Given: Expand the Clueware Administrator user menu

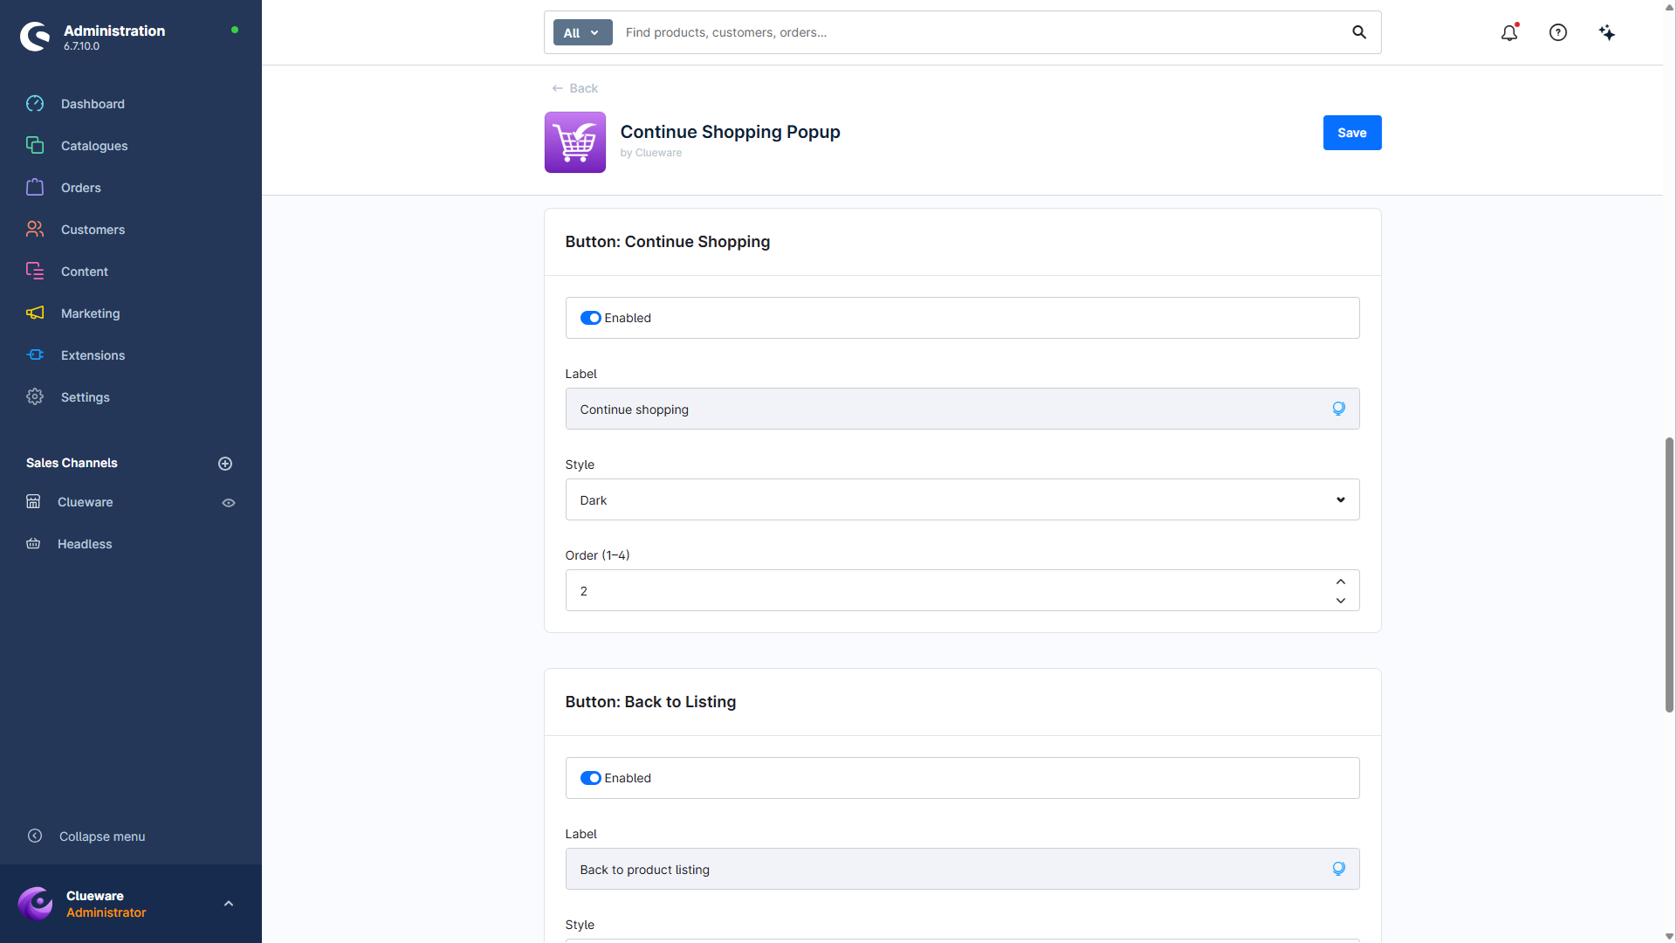Looking at the screenshot, I should [229, 904].
